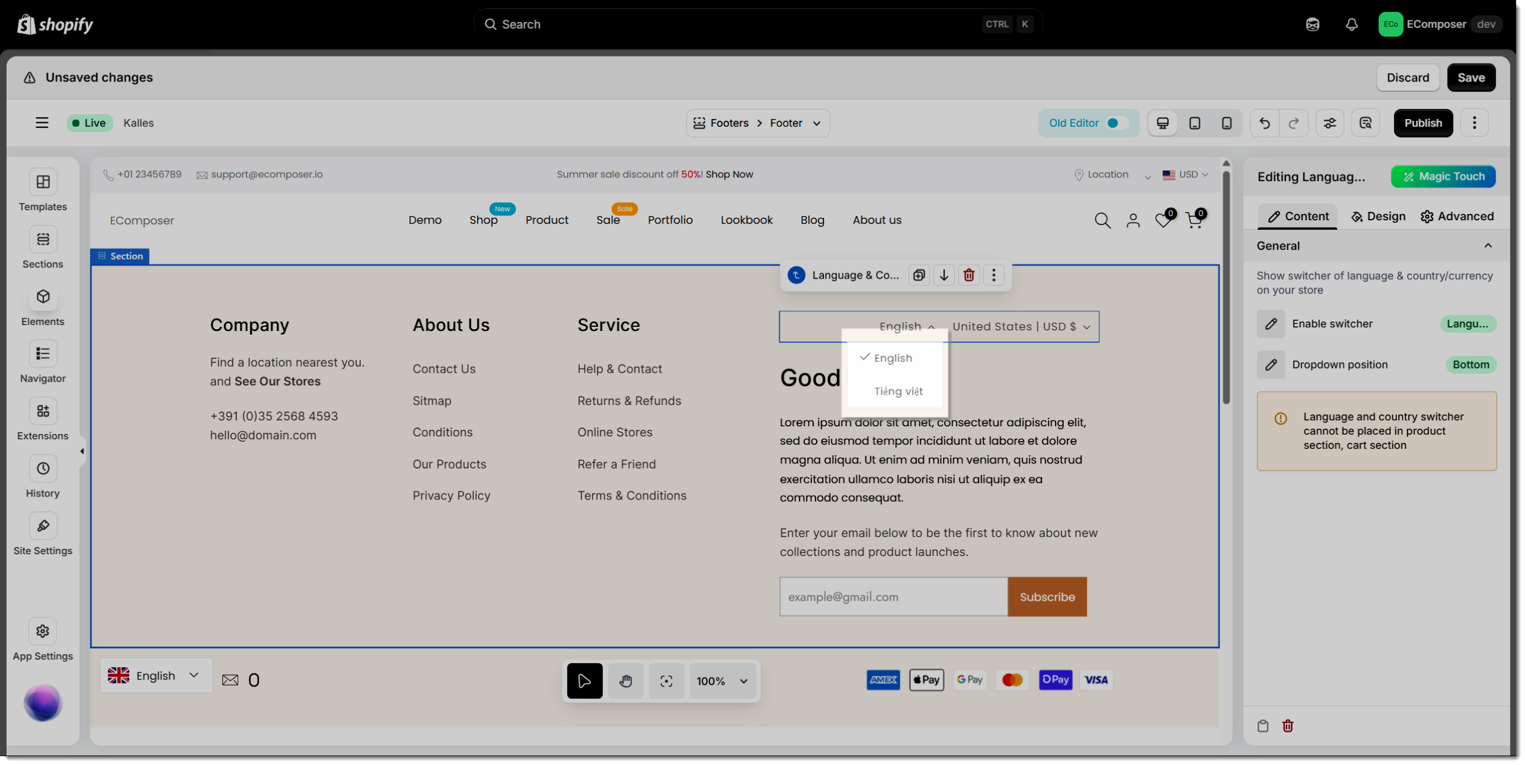Select the hand pan tool
This screenshot has width=1525, height=765.
coord(625,681)
